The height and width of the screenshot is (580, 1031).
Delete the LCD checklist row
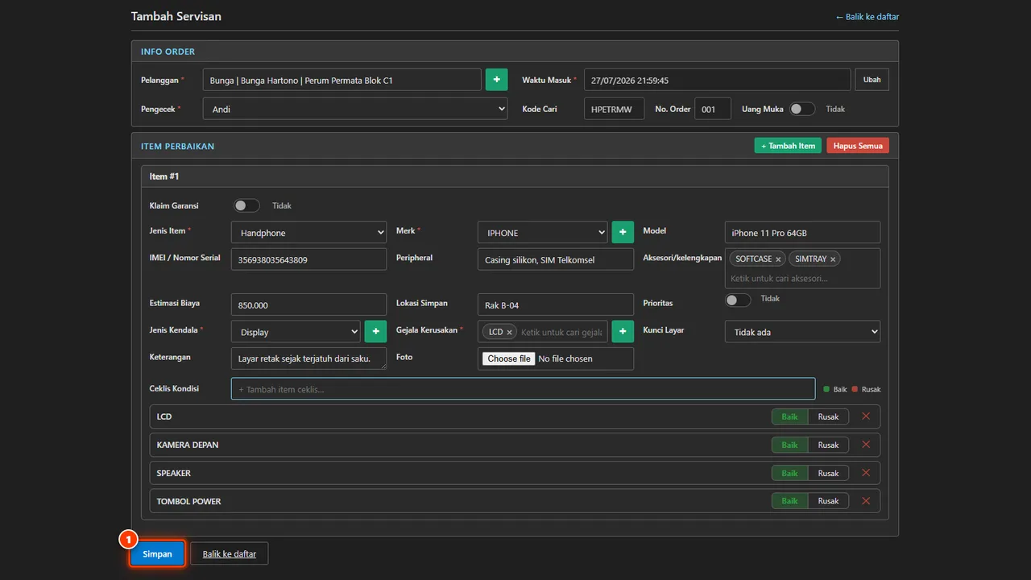[x=866, y=416]
